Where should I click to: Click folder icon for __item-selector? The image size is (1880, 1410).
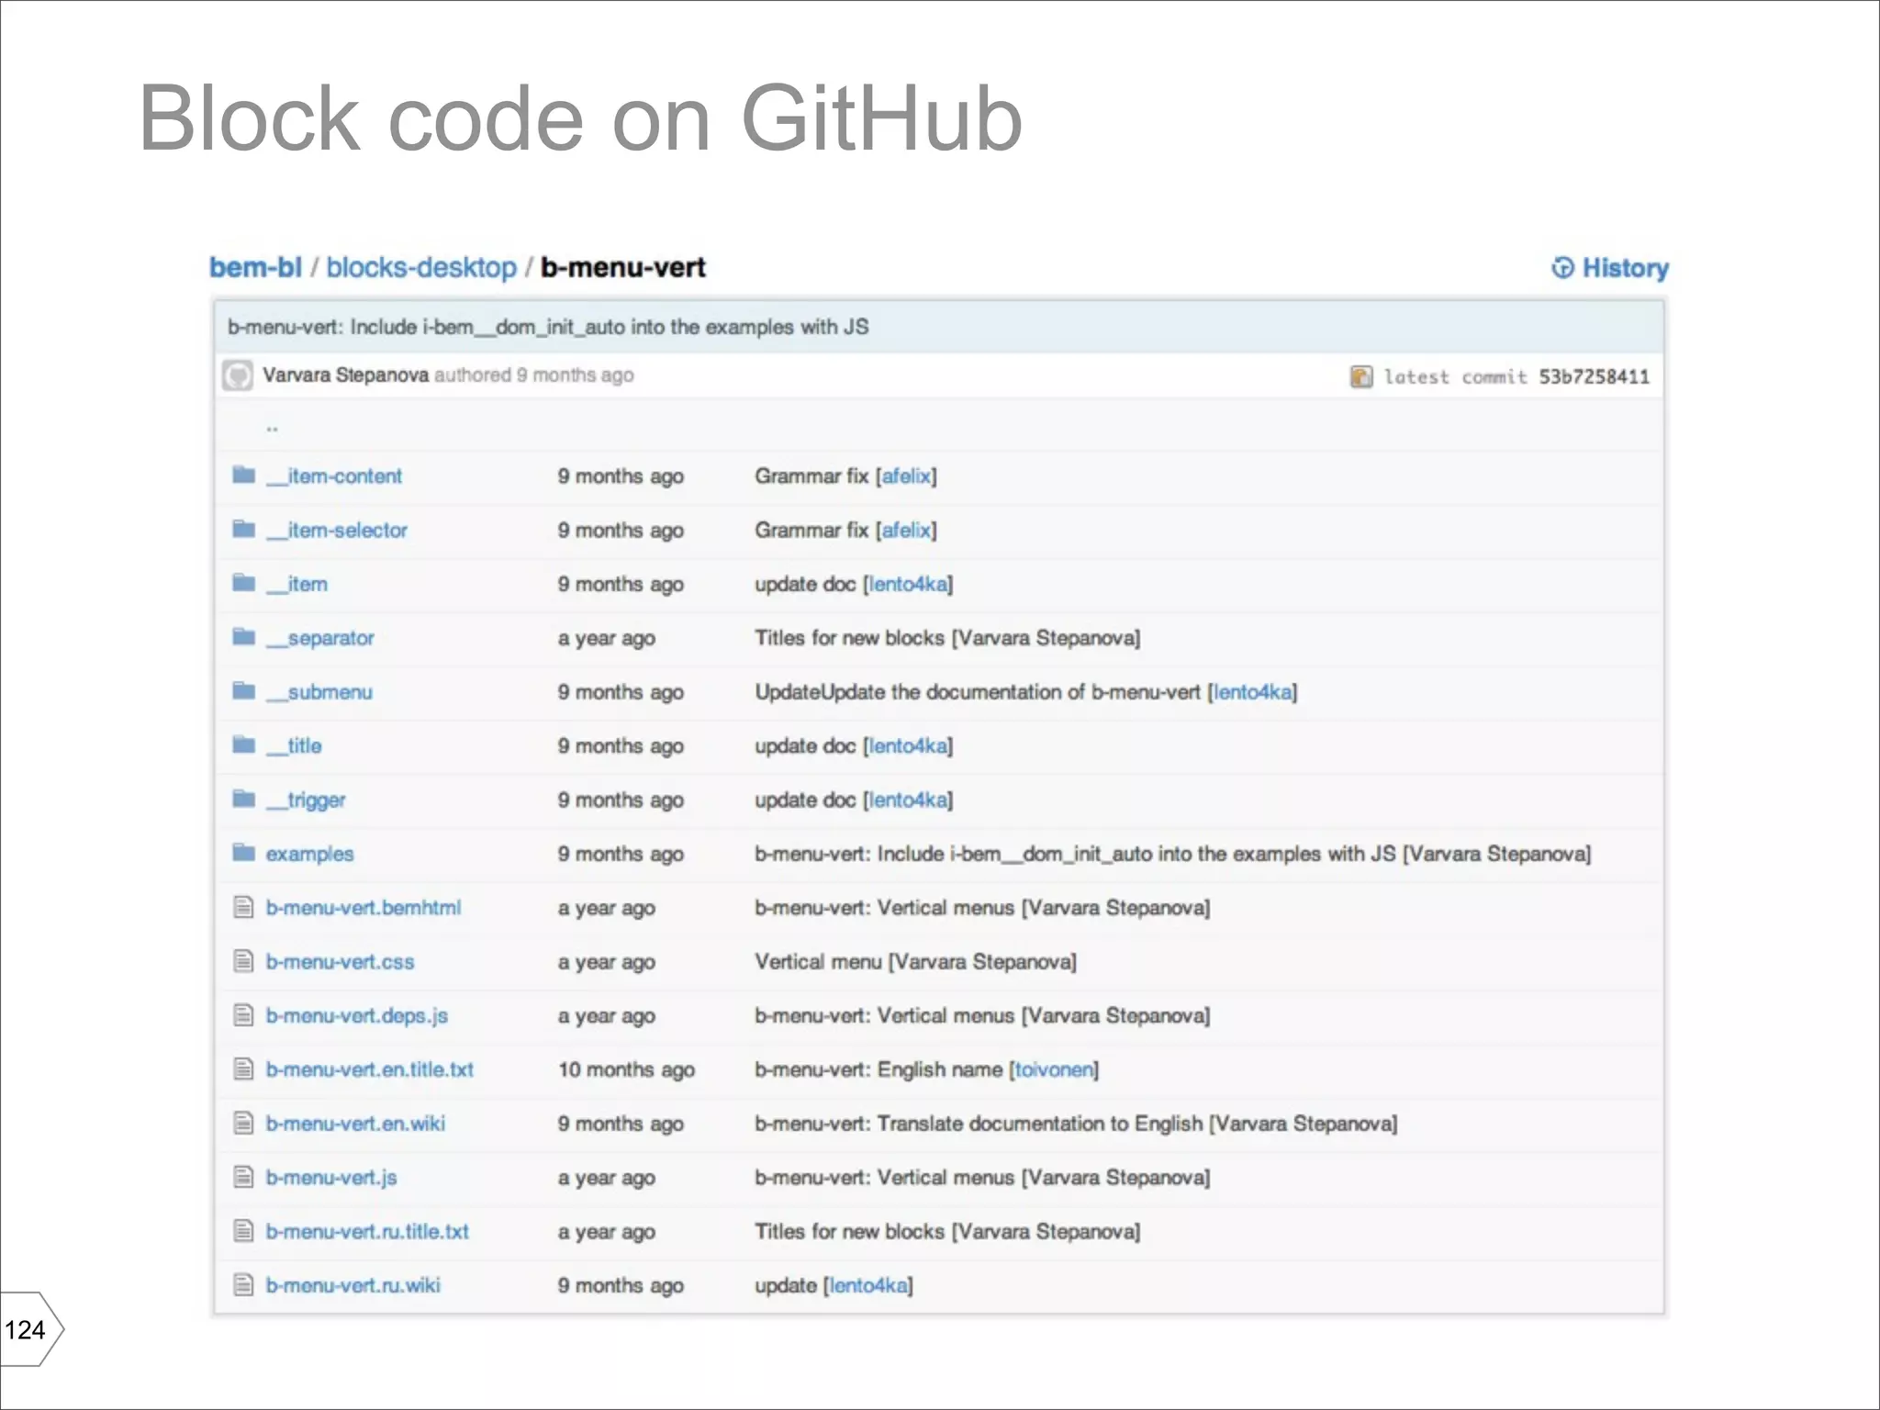click(x=243, y=530)
